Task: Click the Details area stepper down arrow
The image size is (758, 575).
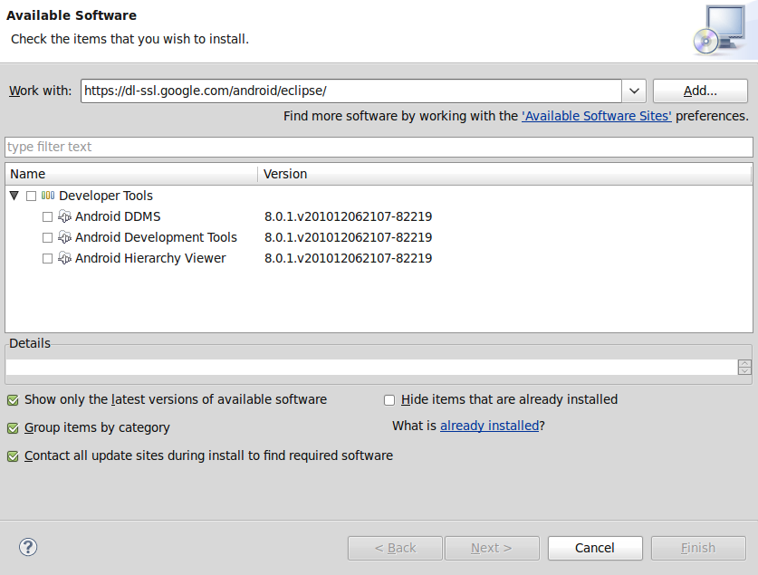Action: tap(744, 371)
